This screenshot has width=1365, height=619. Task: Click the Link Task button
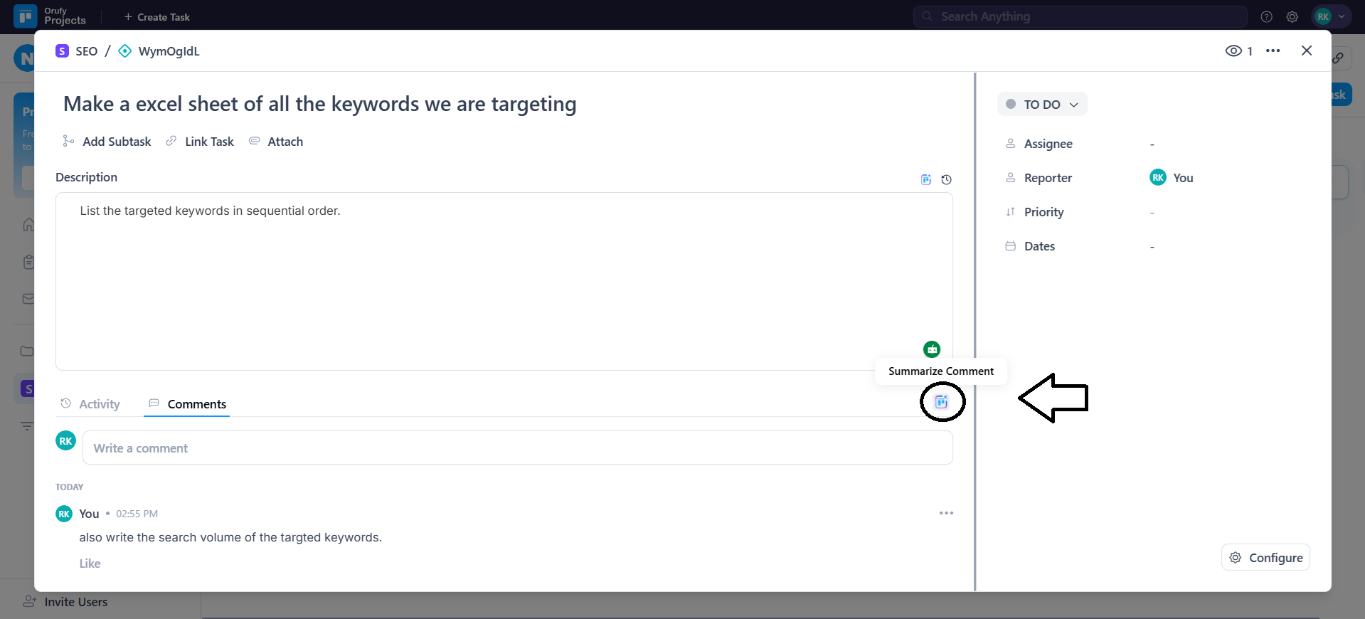point(200,141)
